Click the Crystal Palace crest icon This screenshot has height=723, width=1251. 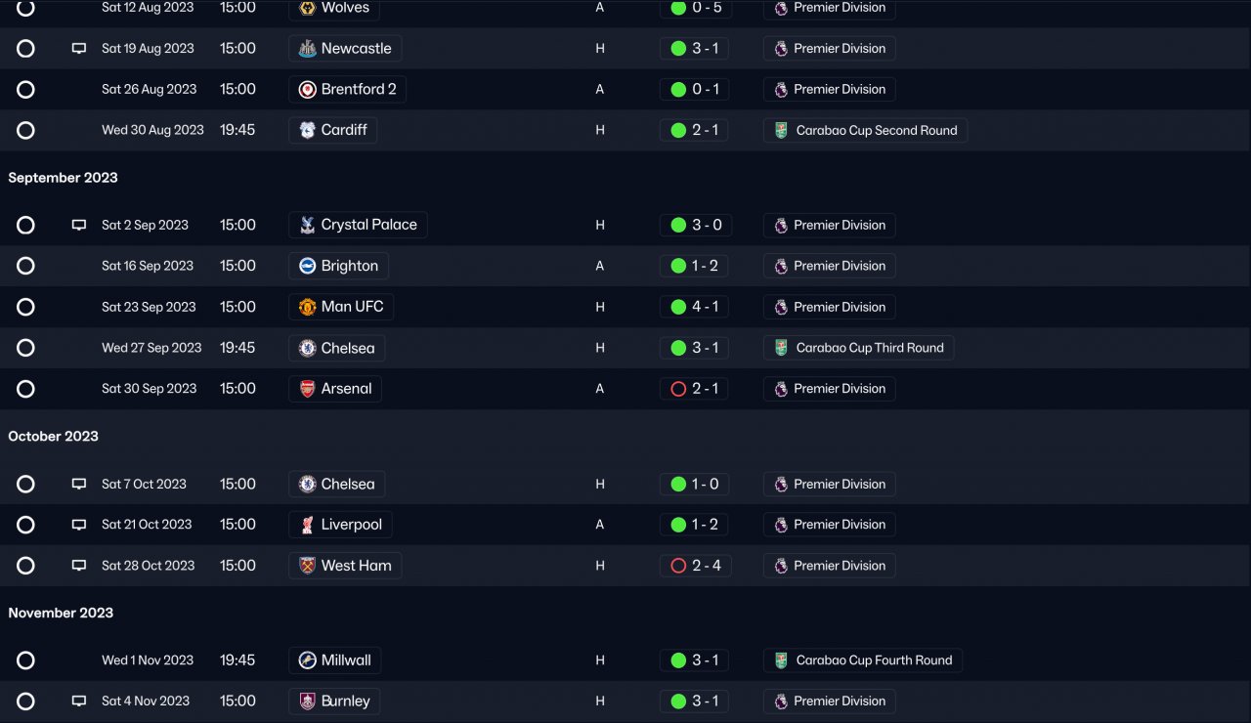[x=307, y=226]
